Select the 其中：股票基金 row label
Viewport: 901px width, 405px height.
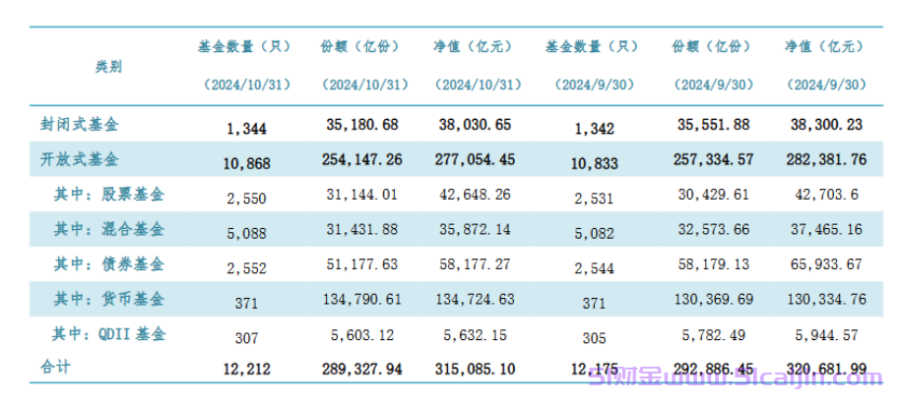tap(109, 194)
